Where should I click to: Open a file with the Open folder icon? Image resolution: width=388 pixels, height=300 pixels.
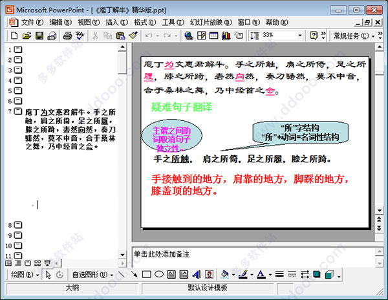point(27,36)
